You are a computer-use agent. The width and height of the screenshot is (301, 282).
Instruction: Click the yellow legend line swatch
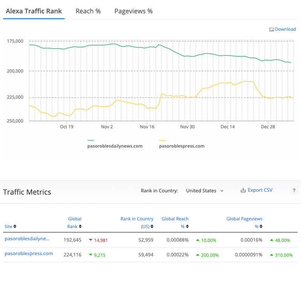tap(163, 140)
